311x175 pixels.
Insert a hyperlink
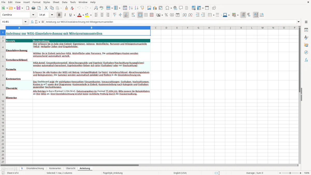pos(175,8)
